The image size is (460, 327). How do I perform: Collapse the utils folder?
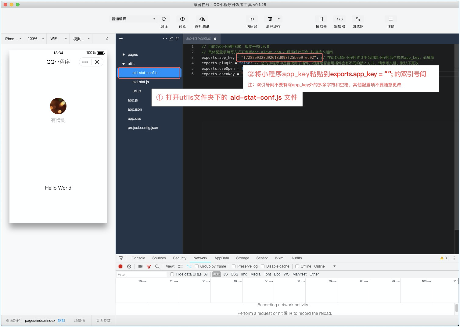click(x=124, y=64)
